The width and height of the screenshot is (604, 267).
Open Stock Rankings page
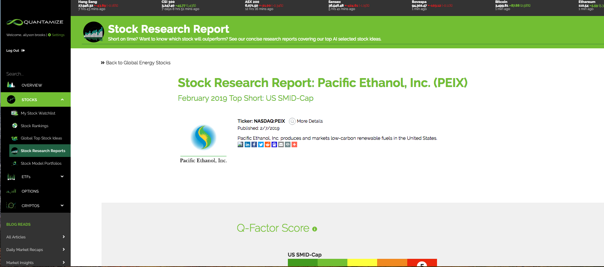point(35,126)
